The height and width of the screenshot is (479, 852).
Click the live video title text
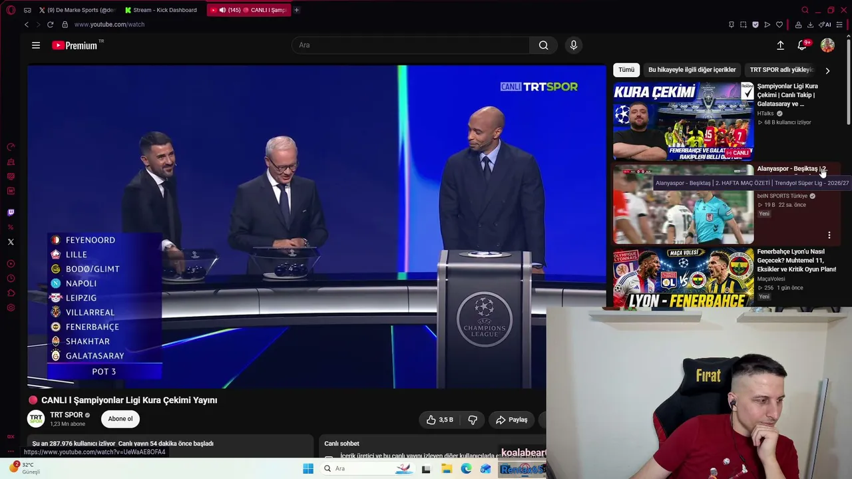click(129, 400)
